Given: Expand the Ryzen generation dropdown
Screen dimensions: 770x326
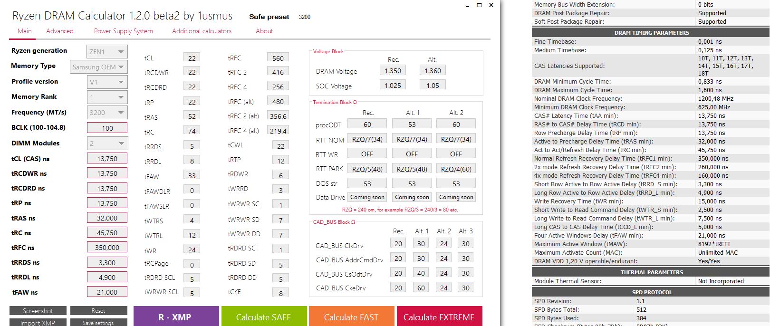Looking at the screenshot, I should 107,51.
